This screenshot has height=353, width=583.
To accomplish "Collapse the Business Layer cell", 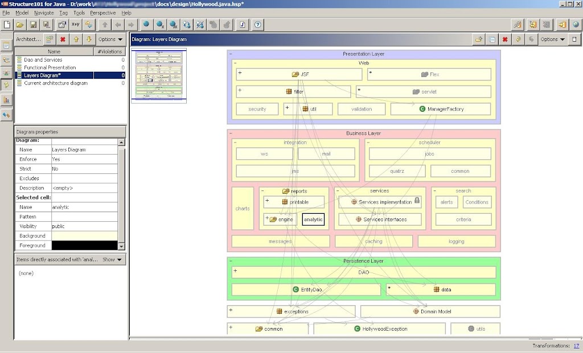I will (x=231, y=133).
